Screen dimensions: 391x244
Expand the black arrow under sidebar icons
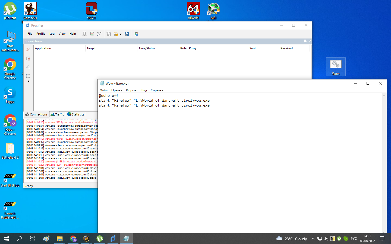(x=29, y=81)
